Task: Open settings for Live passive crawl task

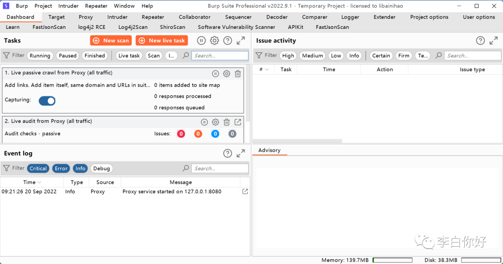Action: (x=226, y=74)
